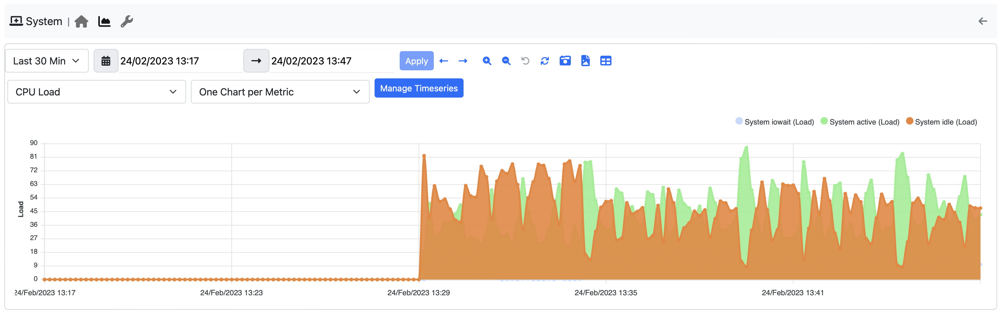
Task: Open the wrench settings icon
Action: point(127,21)
